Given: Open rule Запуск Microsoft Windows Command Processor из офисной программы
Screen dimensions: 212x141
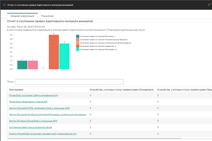Looking at the screenshot, I should coord(48,115).
